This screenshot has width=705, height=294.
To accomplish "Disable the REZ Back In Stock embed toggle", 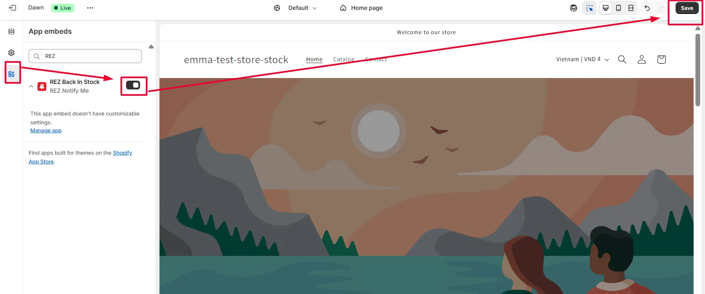I will [x=133, y=85].
